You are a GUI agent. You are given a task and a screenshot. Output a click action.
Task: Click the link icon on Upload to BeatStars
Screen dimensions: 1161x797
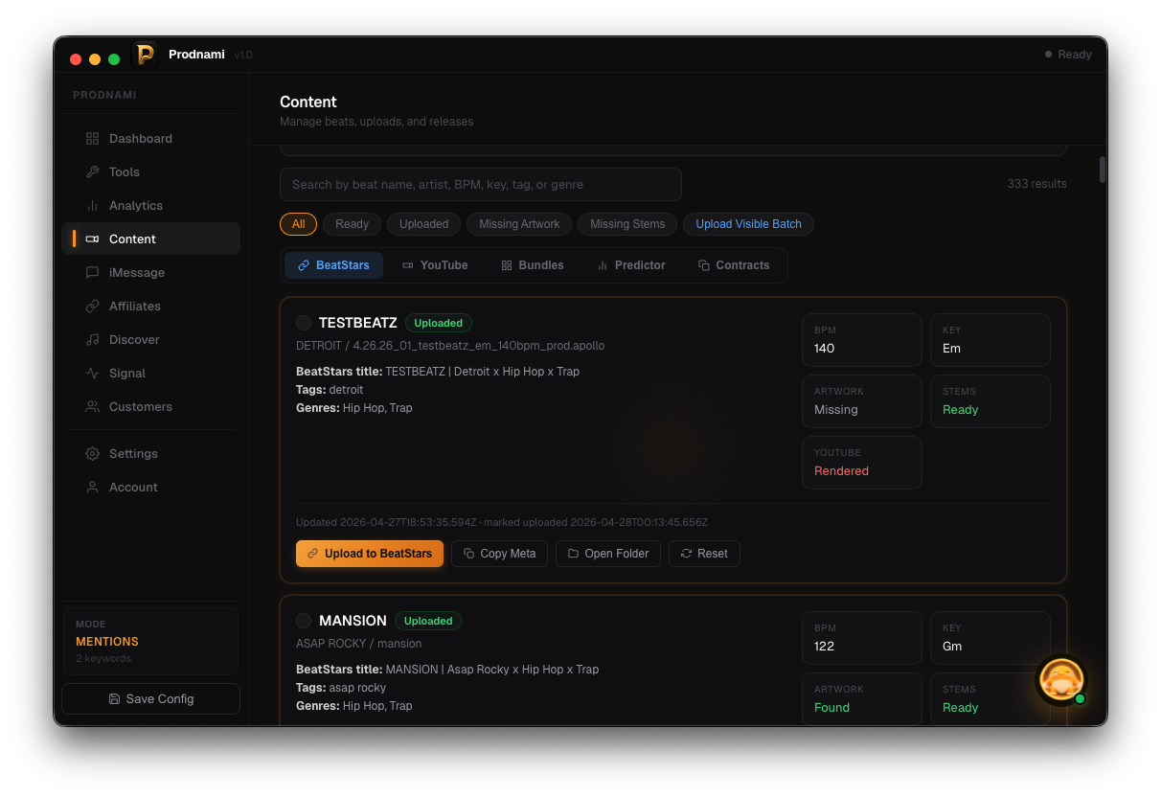tap(312, 554)
